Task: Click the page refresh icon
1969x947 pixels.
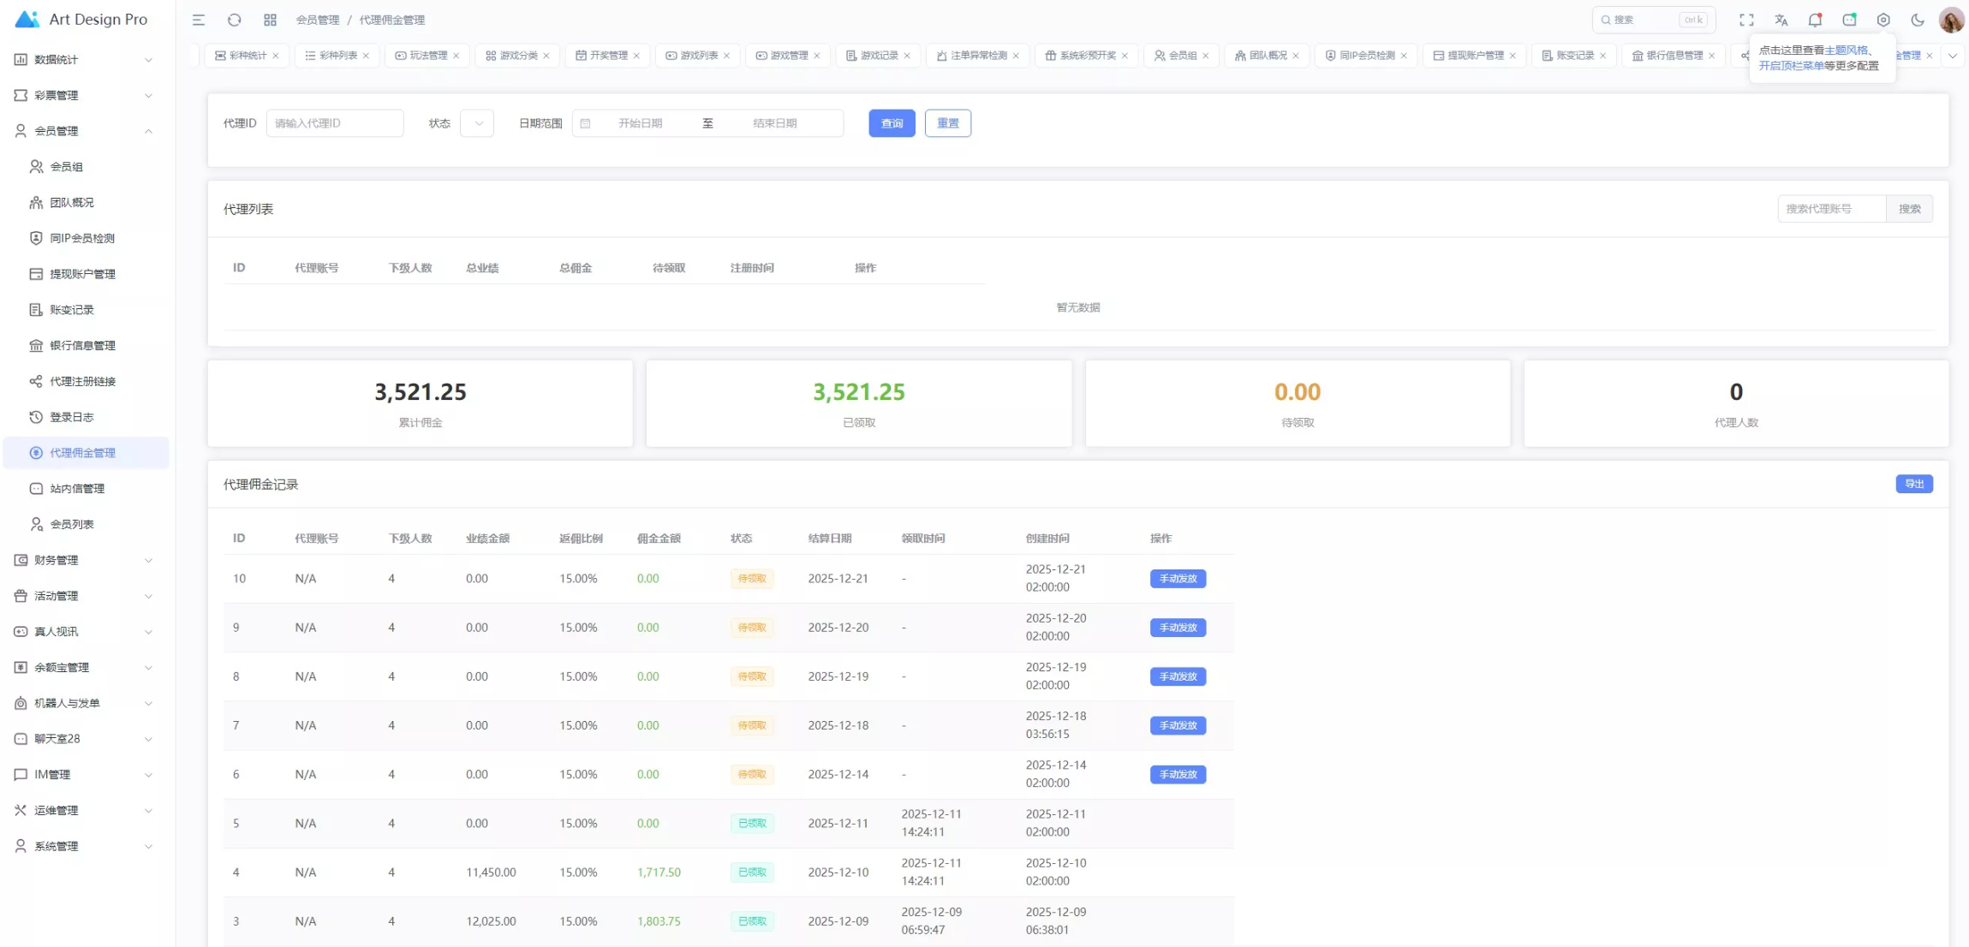Action: click(x=234, y=20)
